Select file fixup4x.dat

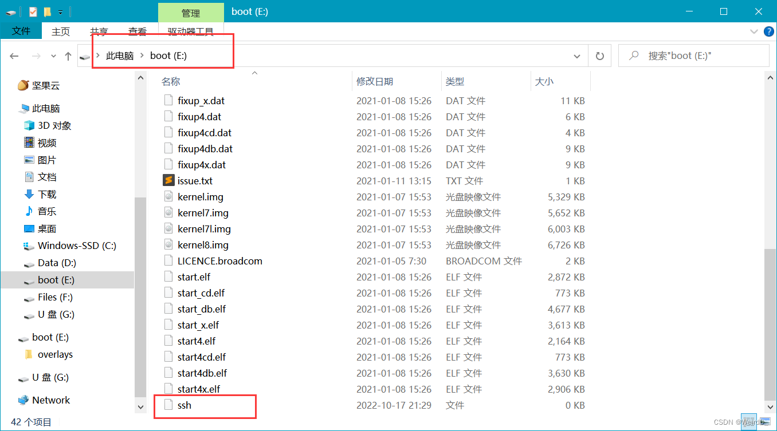coord(202,164)
